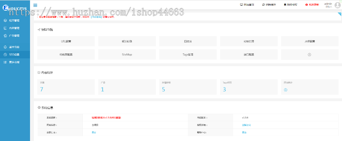The width and height of the screenshot is (342, 141).
Task: Click the bookmark icon beside 购买授权
Action: click(x=285, y=5)
